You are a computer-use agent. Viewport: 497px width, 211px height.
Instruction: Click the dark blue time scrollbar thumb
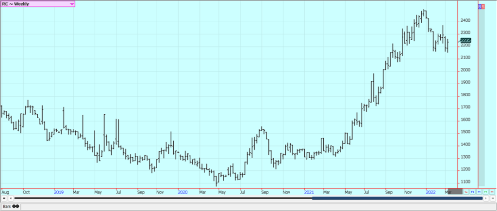(x=397, y=198)
